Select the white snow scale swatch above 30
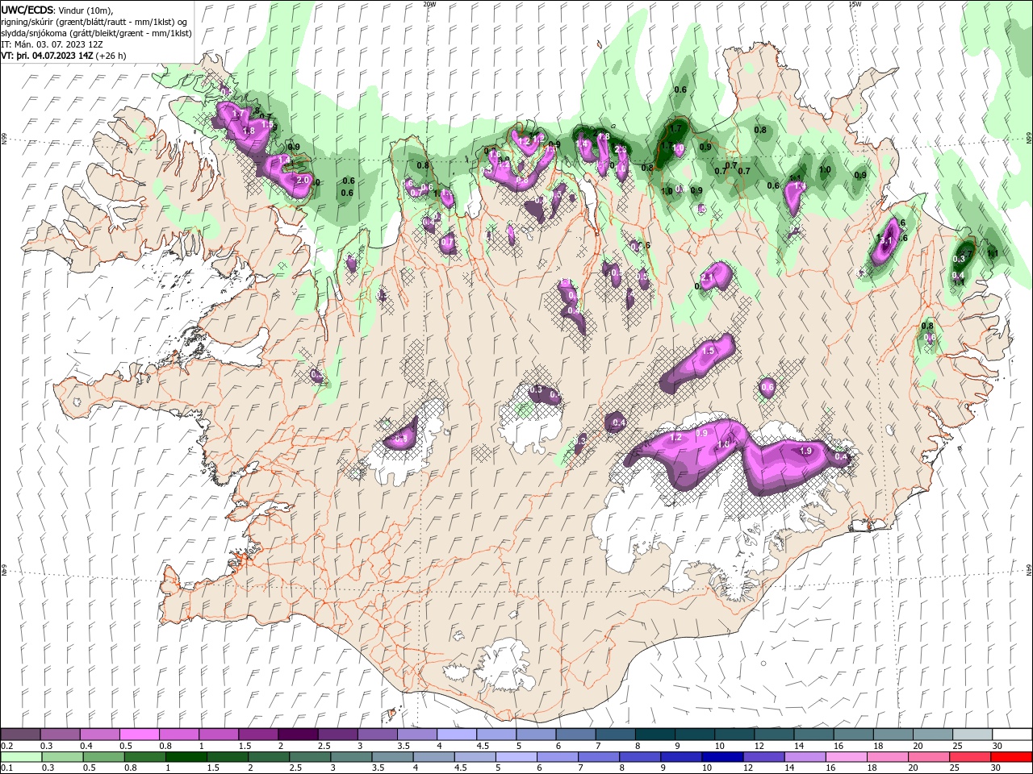This screenshot has width=1033, height=774. click(1012, 734)
